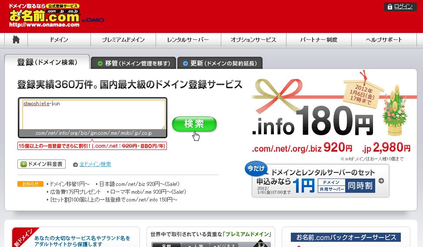This screenshot has height=247, width=423.
Task: Switch to the 移管 domain transfer tab
Action: (133, 63)
